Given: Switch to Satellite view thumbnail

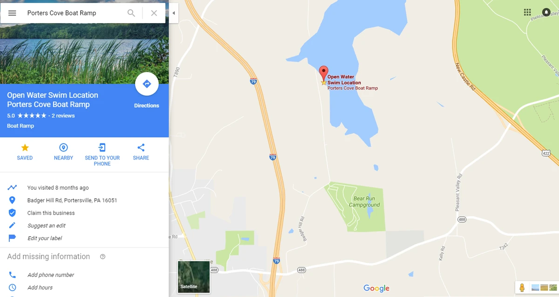Looking at the screenshot, I should [x=194, y=277].
